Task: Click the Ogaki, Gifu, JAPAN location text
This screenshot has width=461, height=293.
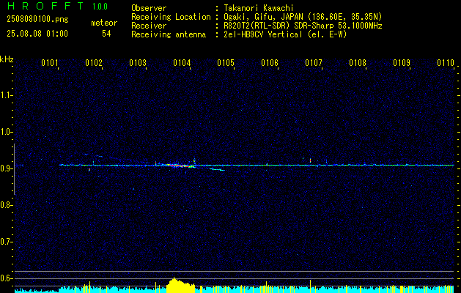Action: click(x=303, y=17)
